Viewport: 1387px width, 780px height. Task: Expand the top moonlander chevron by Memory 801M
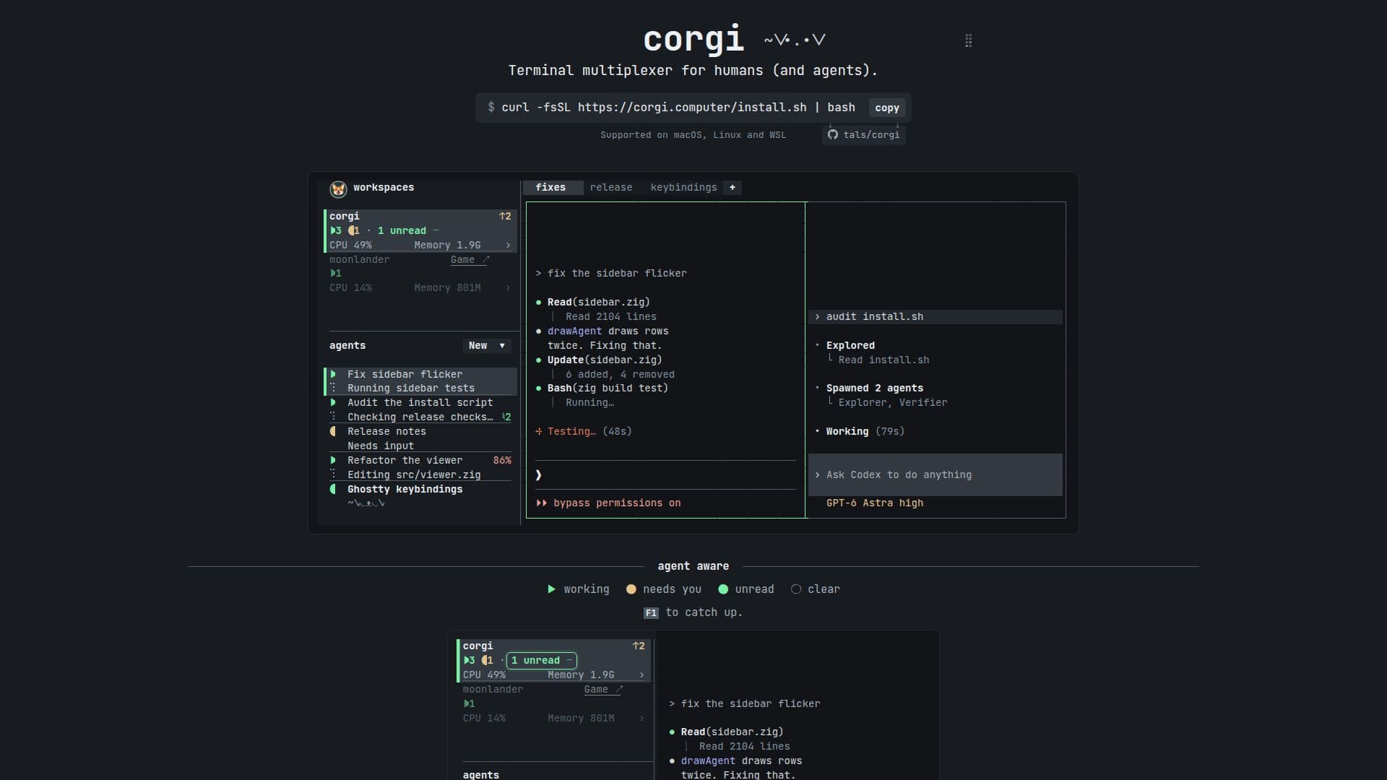click(x=508, y=287)
